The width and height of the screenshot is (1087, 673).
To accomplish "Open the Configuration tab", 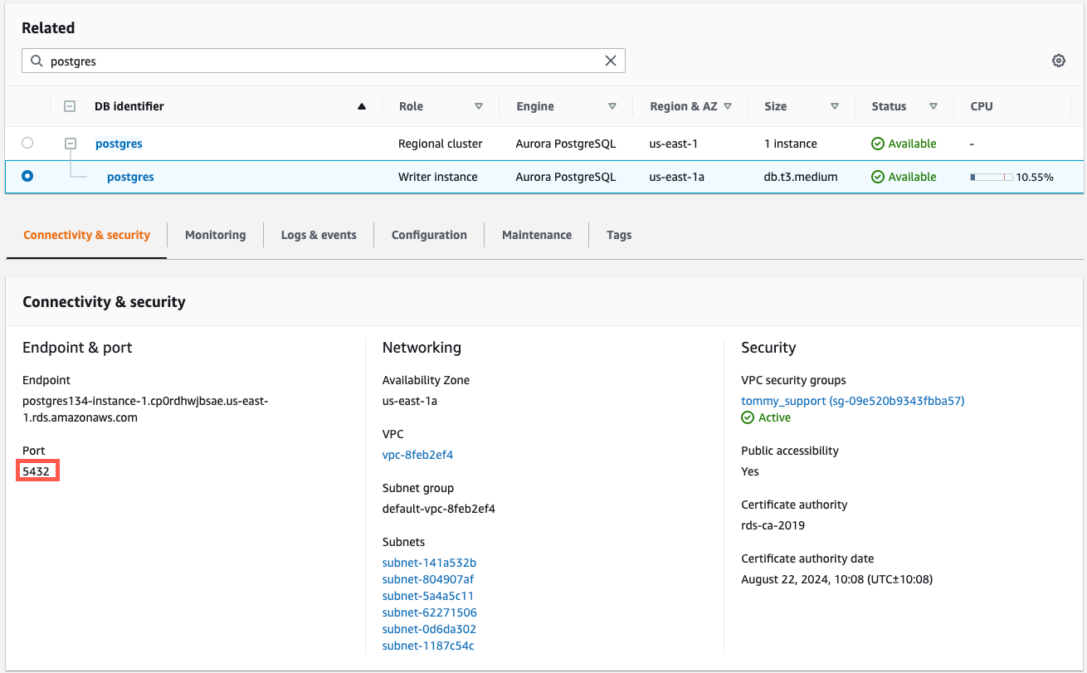I will coord(429,235).
